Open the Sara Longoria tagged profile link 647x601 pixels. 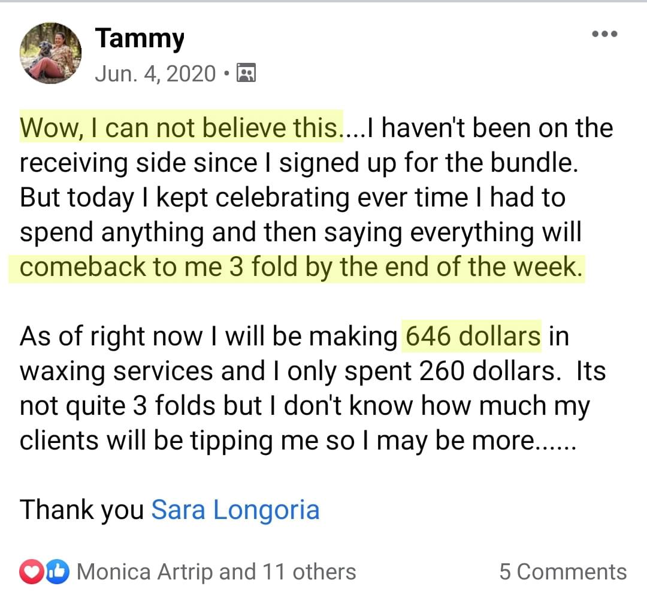(235, 509)
